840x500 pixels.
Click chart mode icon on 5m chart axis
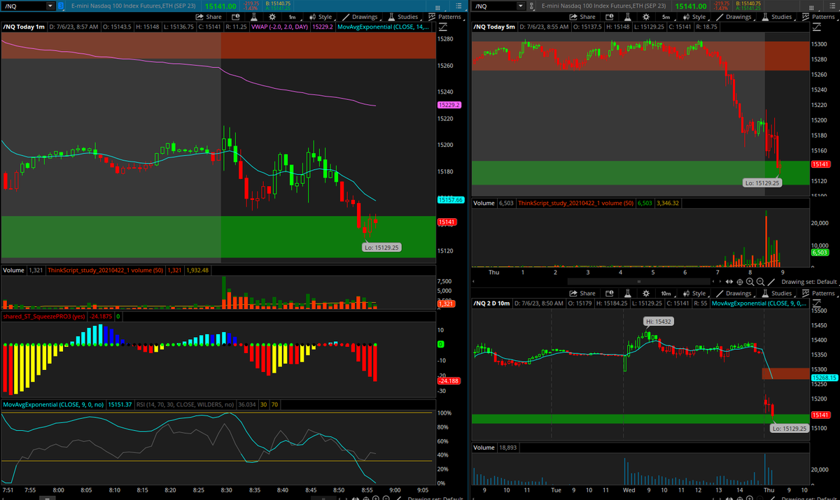tap(818, 28)
